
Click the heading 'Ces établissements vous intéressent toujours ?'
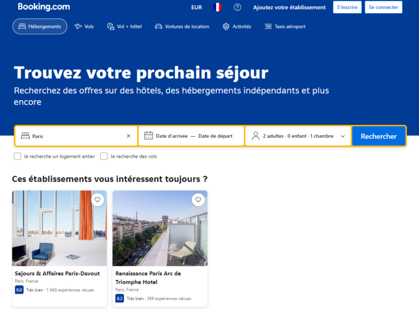click(x=110, y=179)
